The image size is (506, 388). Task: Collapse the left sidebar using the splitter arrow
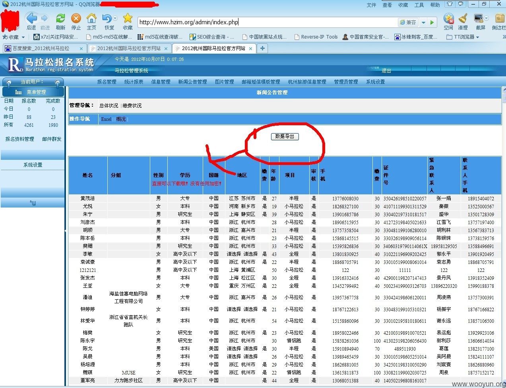pyautogui.click(x=66, y=231)
